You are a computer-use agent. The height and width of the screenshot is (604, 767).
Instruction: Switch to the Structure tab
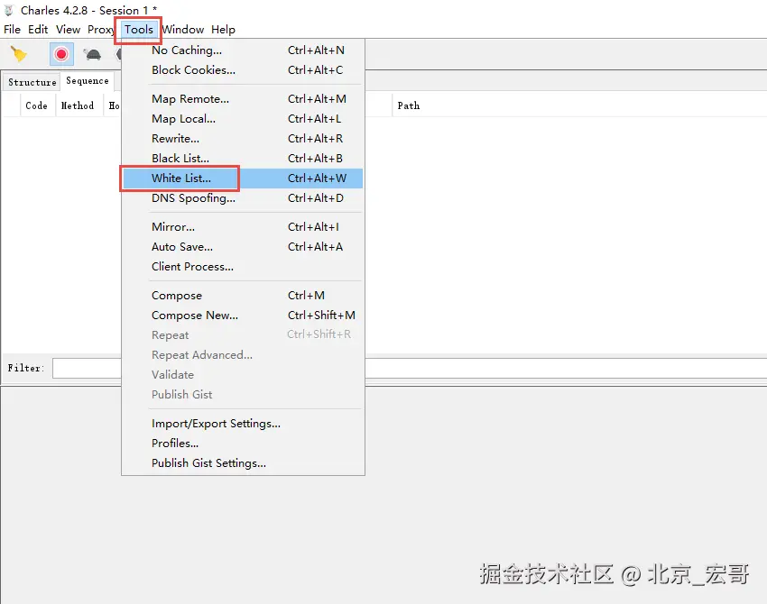point(32,82)
